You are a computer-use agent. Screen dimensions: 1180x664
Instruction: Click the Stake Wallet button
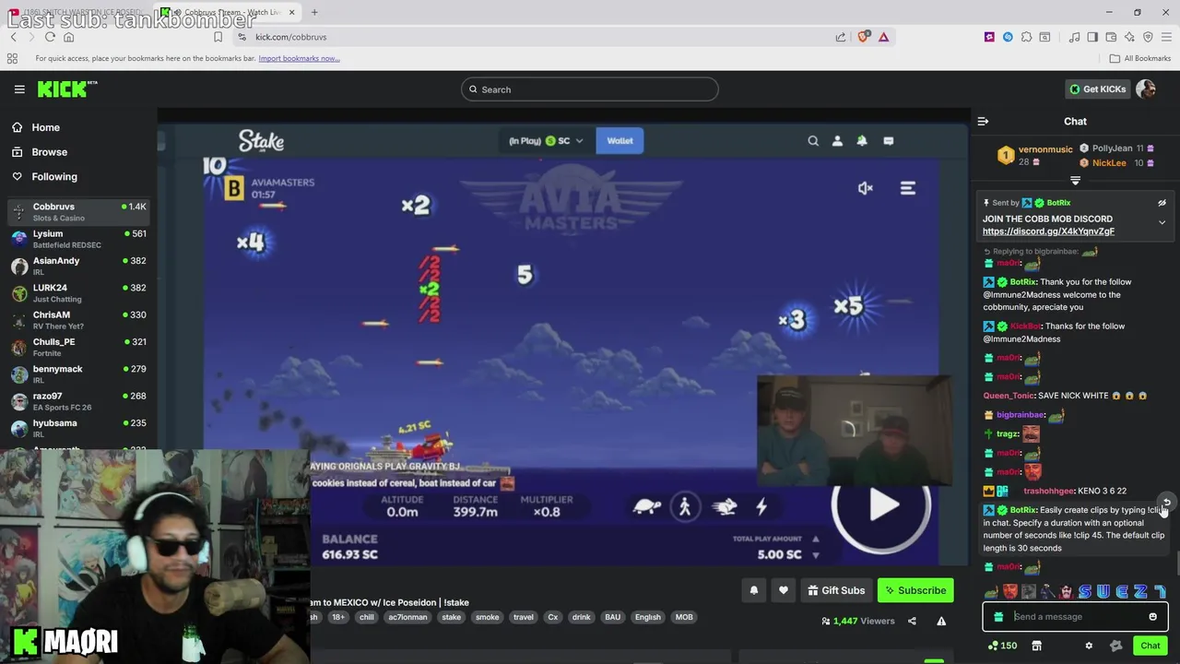point(619,141)
